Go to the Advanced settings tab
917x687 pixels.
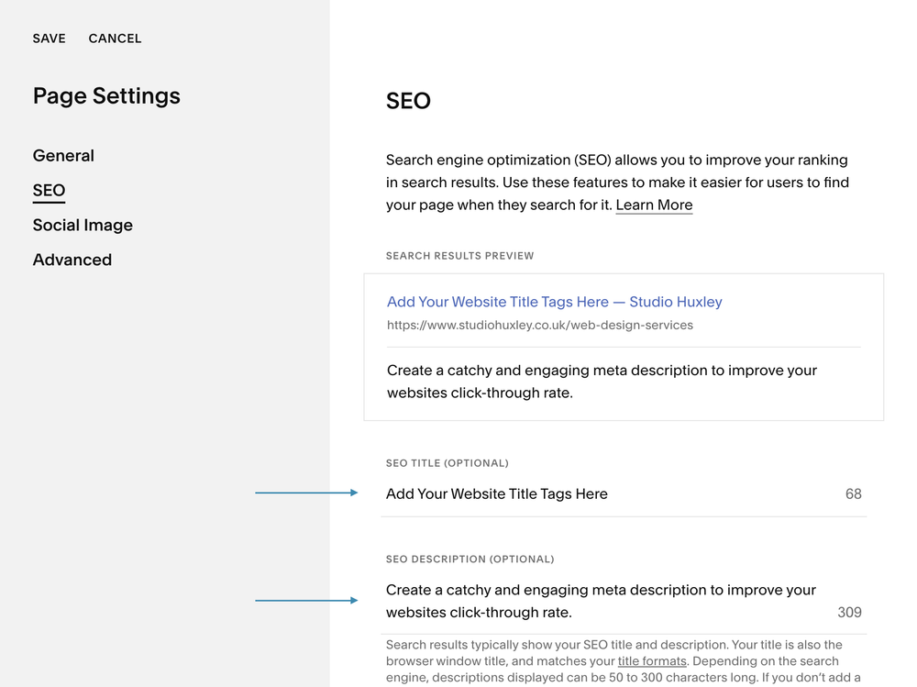coord(72,260)
